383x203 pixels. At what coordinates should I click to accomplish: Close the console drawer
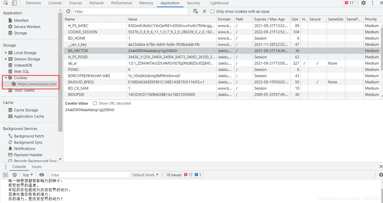[x=381, y=167]
